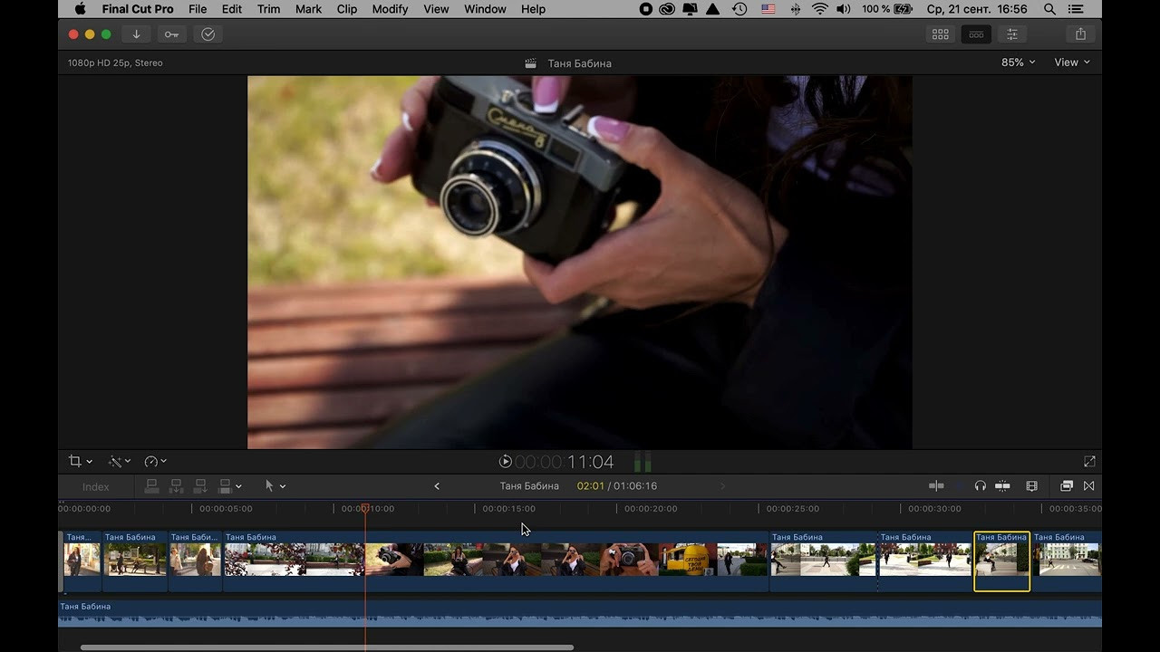Toggle audio skimming headphones icon

(x=980, y=486)
